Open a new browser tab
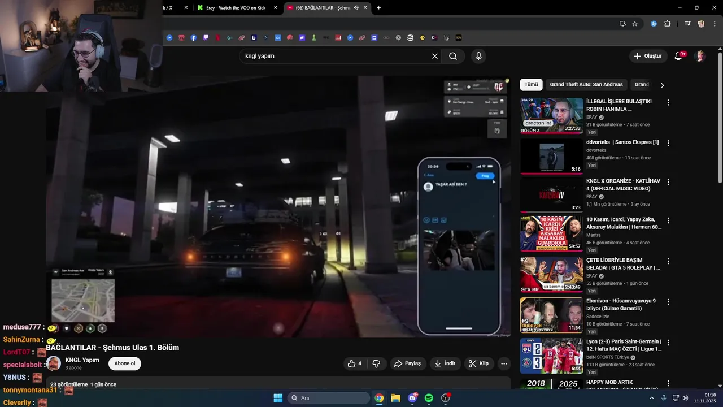Image resolution: width=723 pixels, height=407 pixels. click(378, 8)
